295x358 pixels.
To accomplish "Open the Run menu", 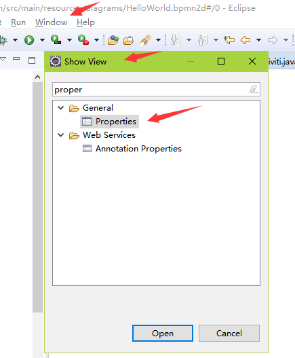I will pyautogui.click(x=18, y=22).
